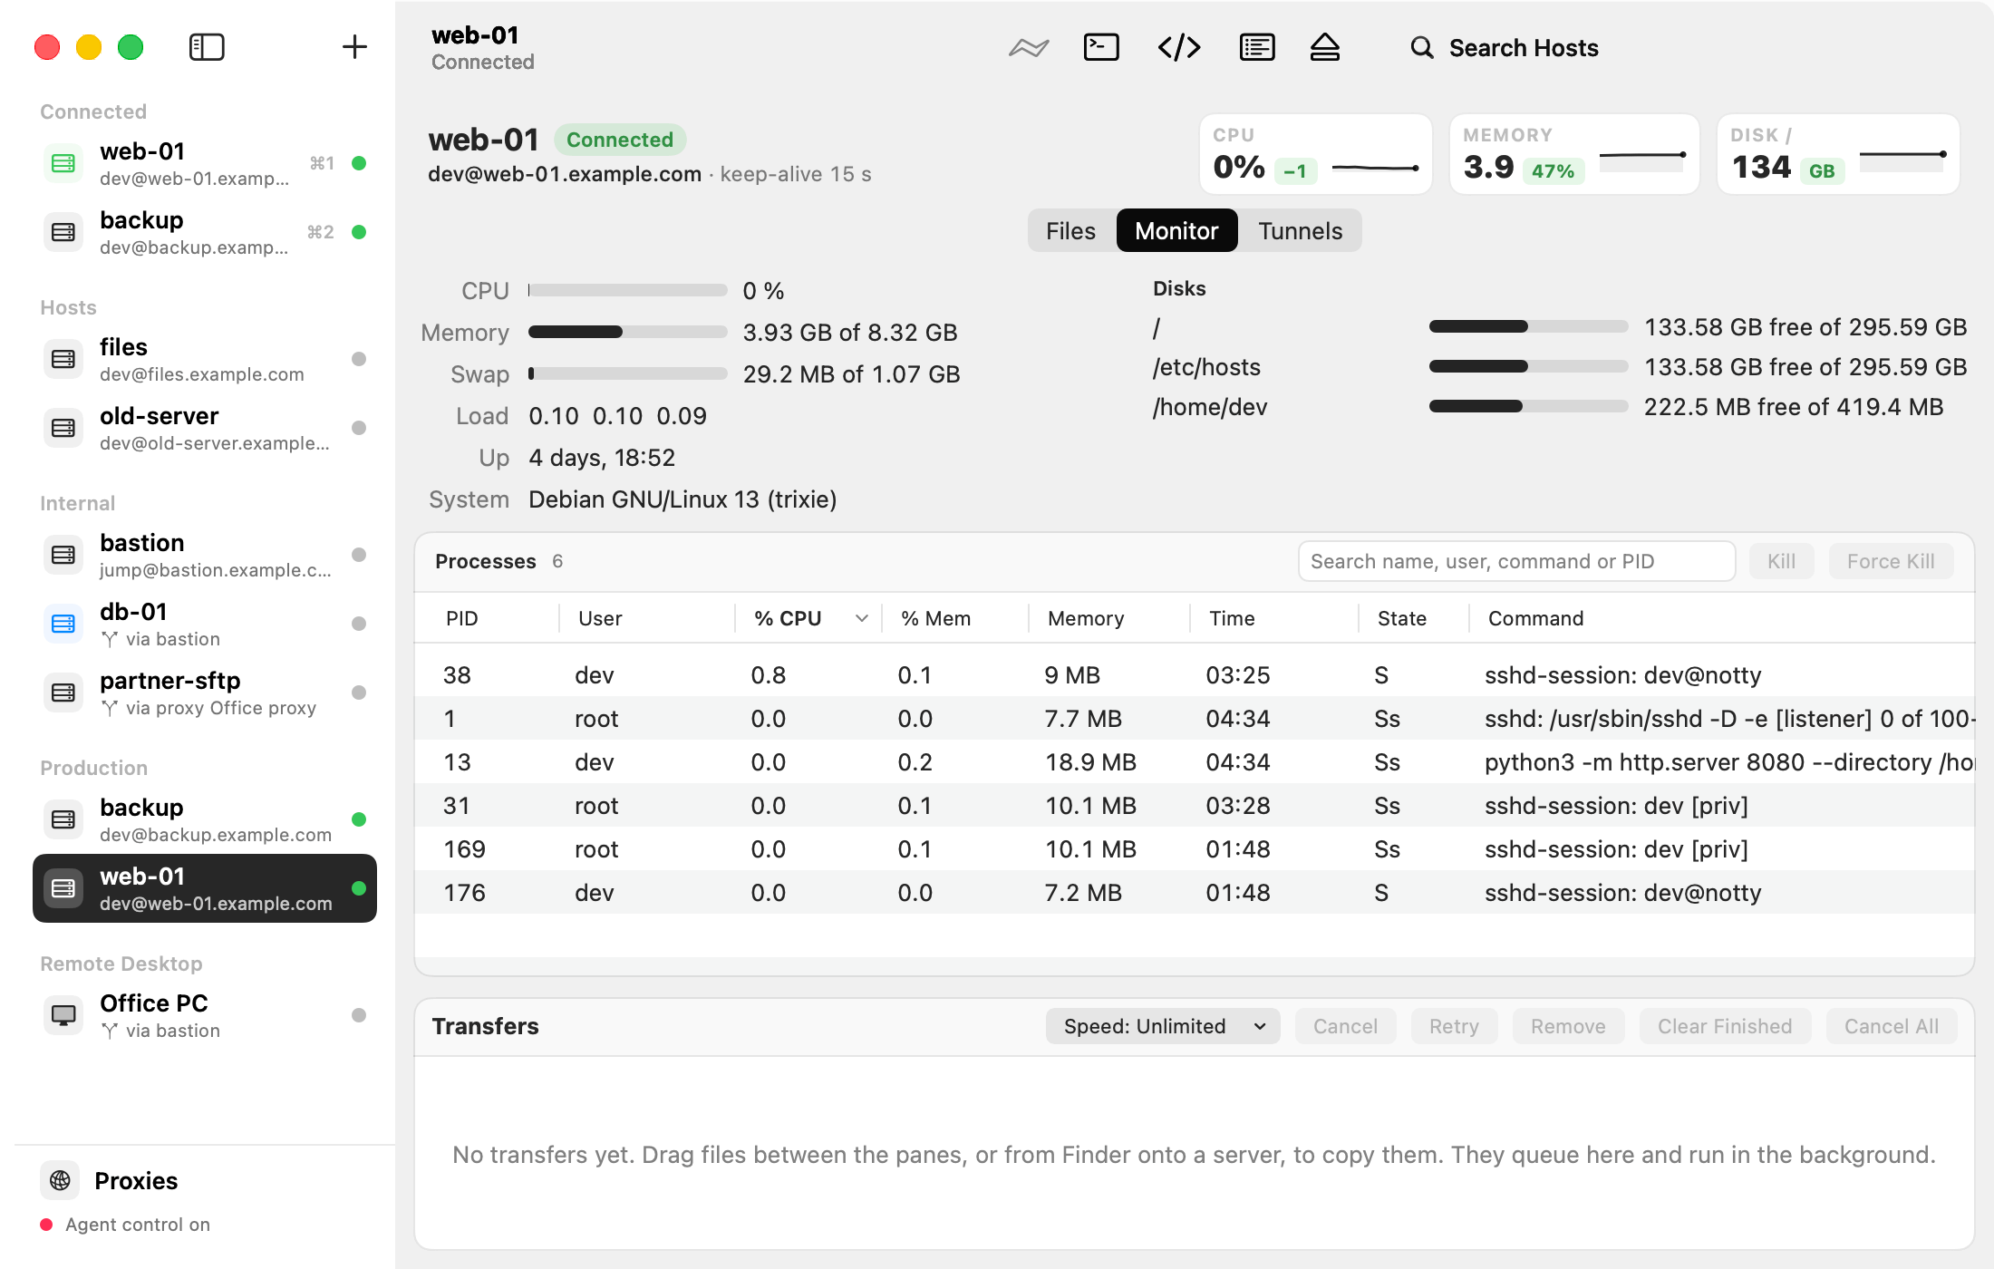Click the selected web-01 server icon in Production

click(x=63, y=888)
